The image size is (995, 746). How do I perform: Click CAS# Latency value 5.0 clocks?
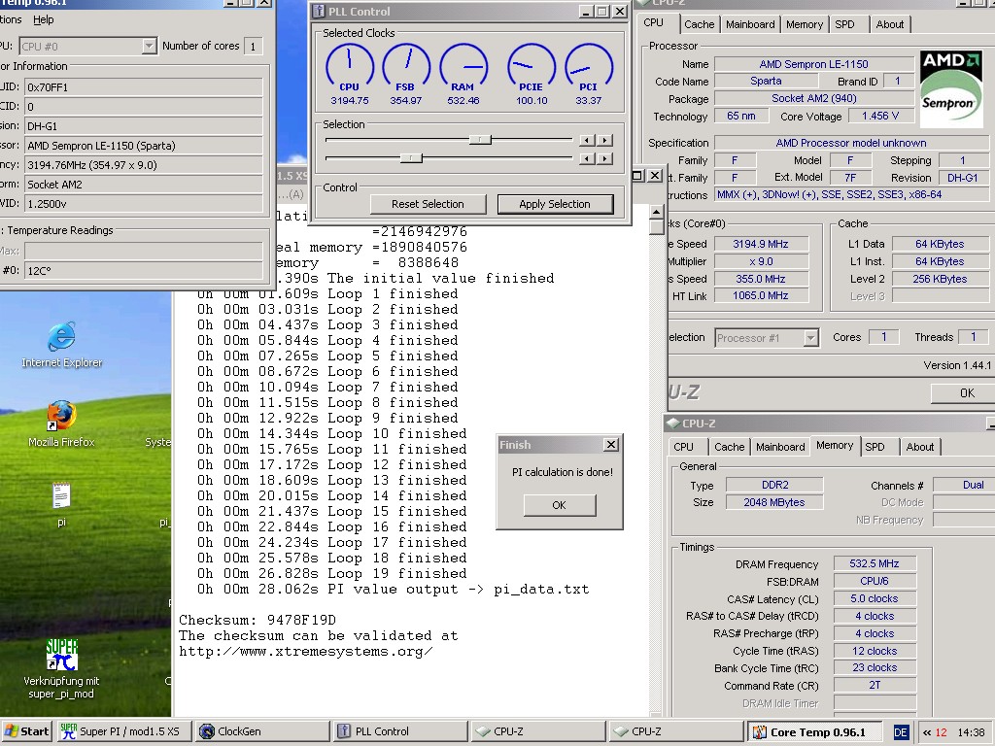[x=875, y=598]
